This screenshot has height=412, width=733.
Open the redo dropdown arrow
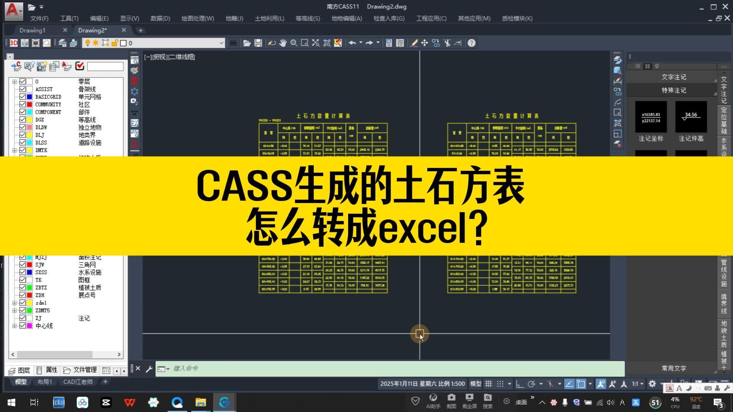coord(378,43)
